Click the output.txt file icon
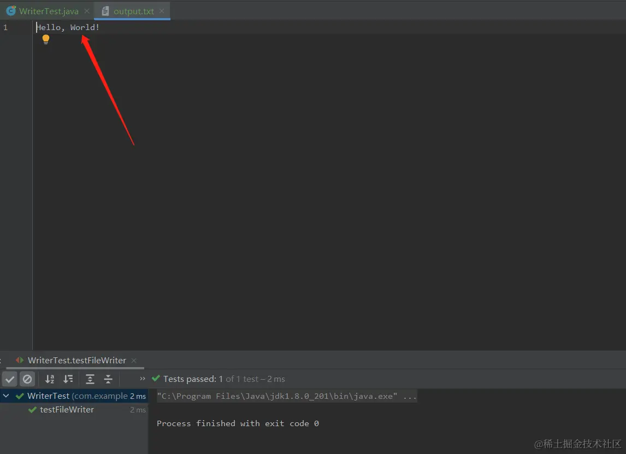Image resolution: width=626 pixels, height=454 pixels. (105, 11)
